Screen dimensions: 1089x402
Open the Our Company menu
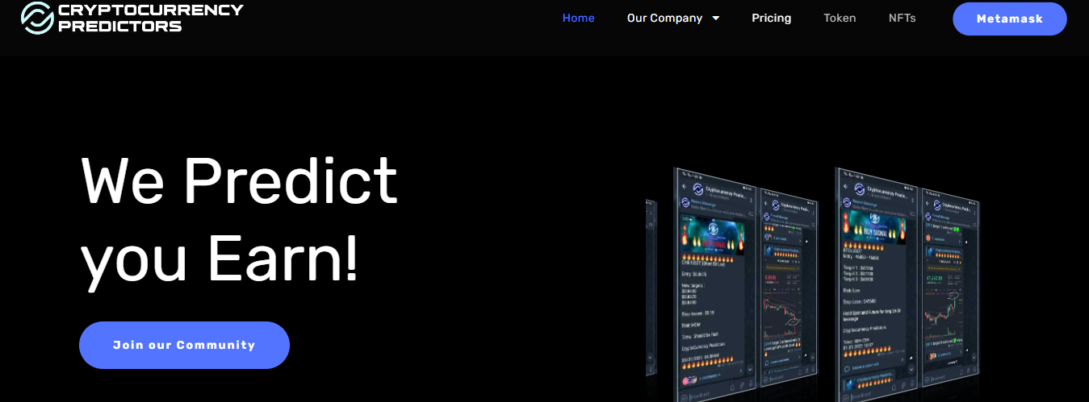tap(664, 18)
